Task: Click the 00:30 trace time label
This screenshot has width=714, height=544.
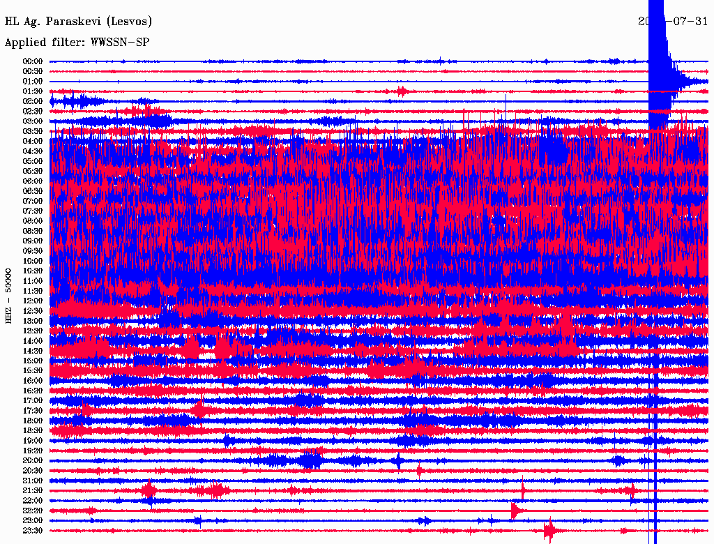Action: [x=33, y=71]
